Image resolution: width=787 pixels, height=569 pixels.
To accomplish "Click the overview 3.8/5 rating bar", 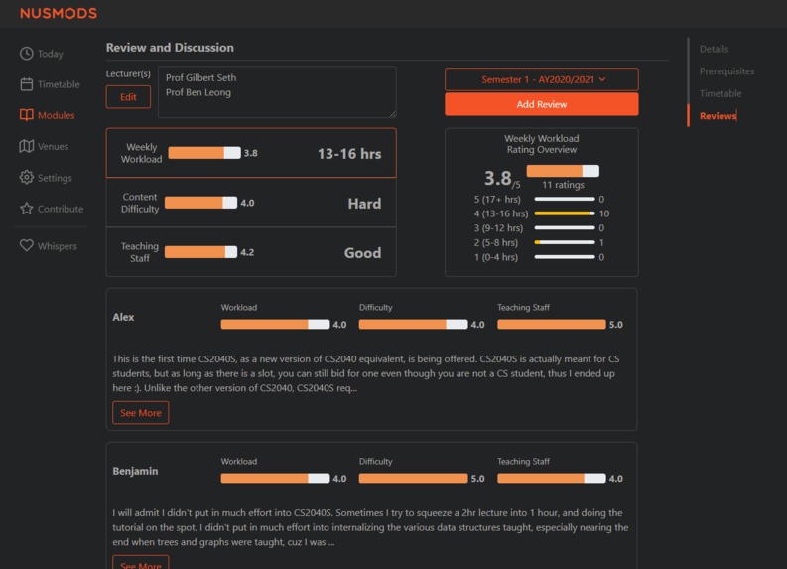I will [563, 171].
